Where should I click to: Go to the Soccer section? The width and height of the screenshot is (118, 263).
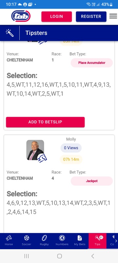27,241
